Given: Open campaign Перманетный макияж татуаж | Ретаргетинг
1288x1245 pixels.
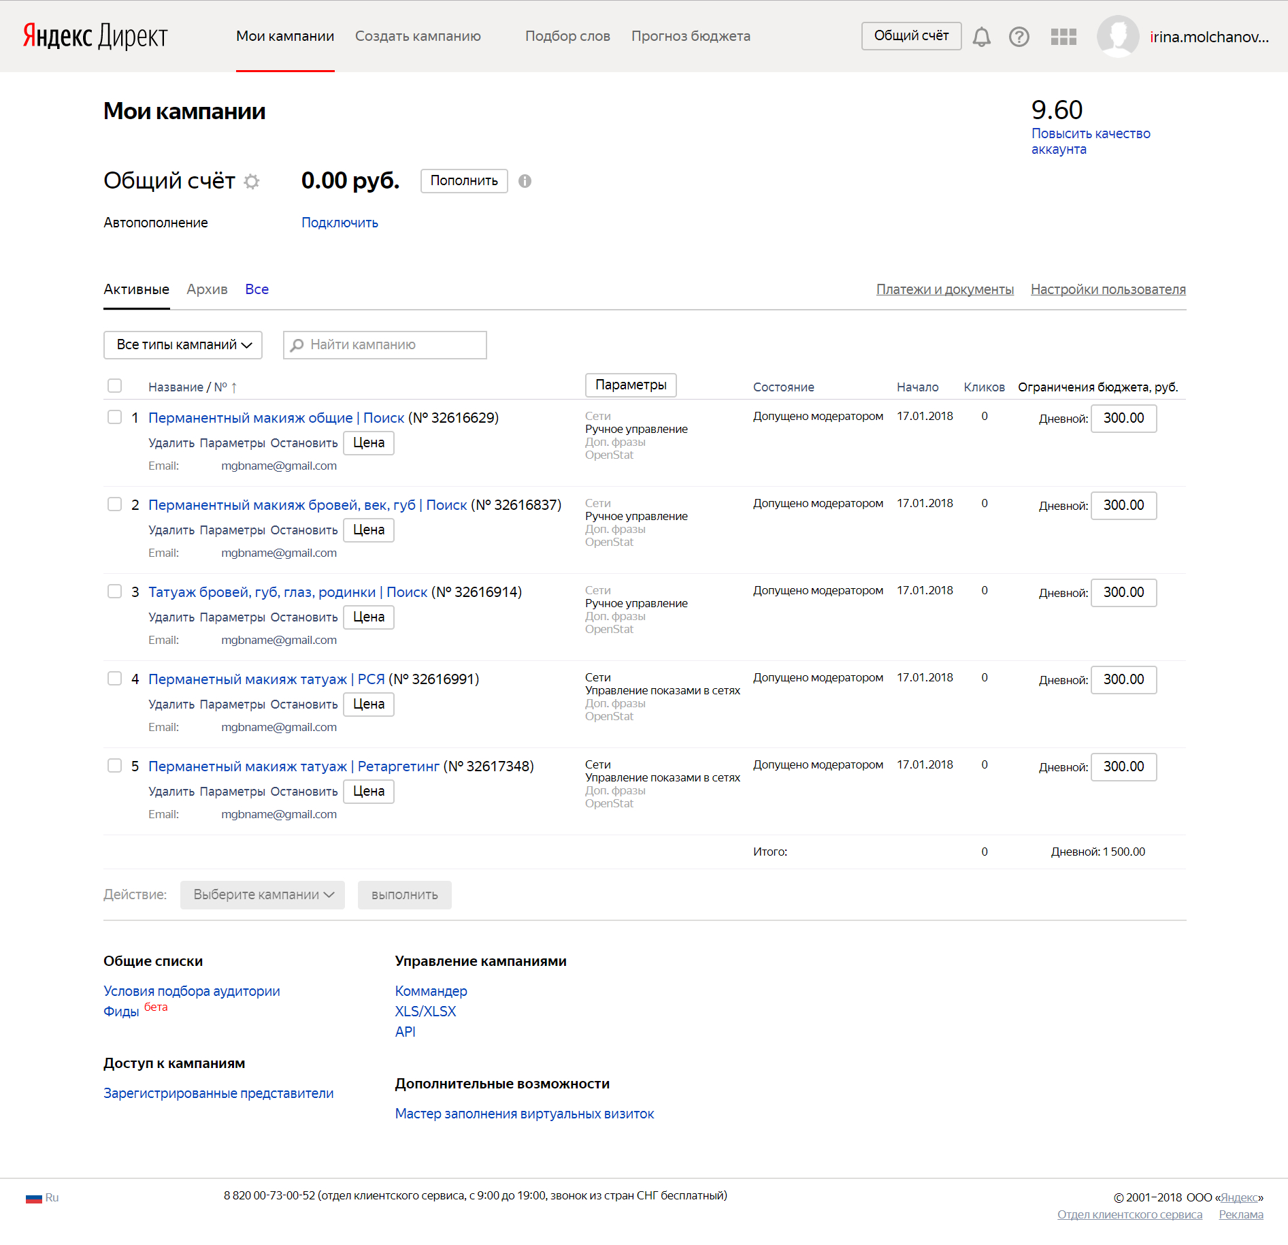Looking at the screenshot, I should click(294, 766).
